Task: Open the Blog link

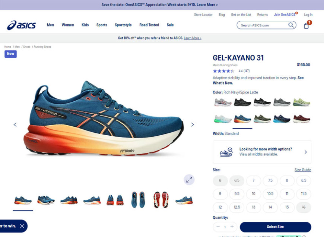Action: point(222,15)
